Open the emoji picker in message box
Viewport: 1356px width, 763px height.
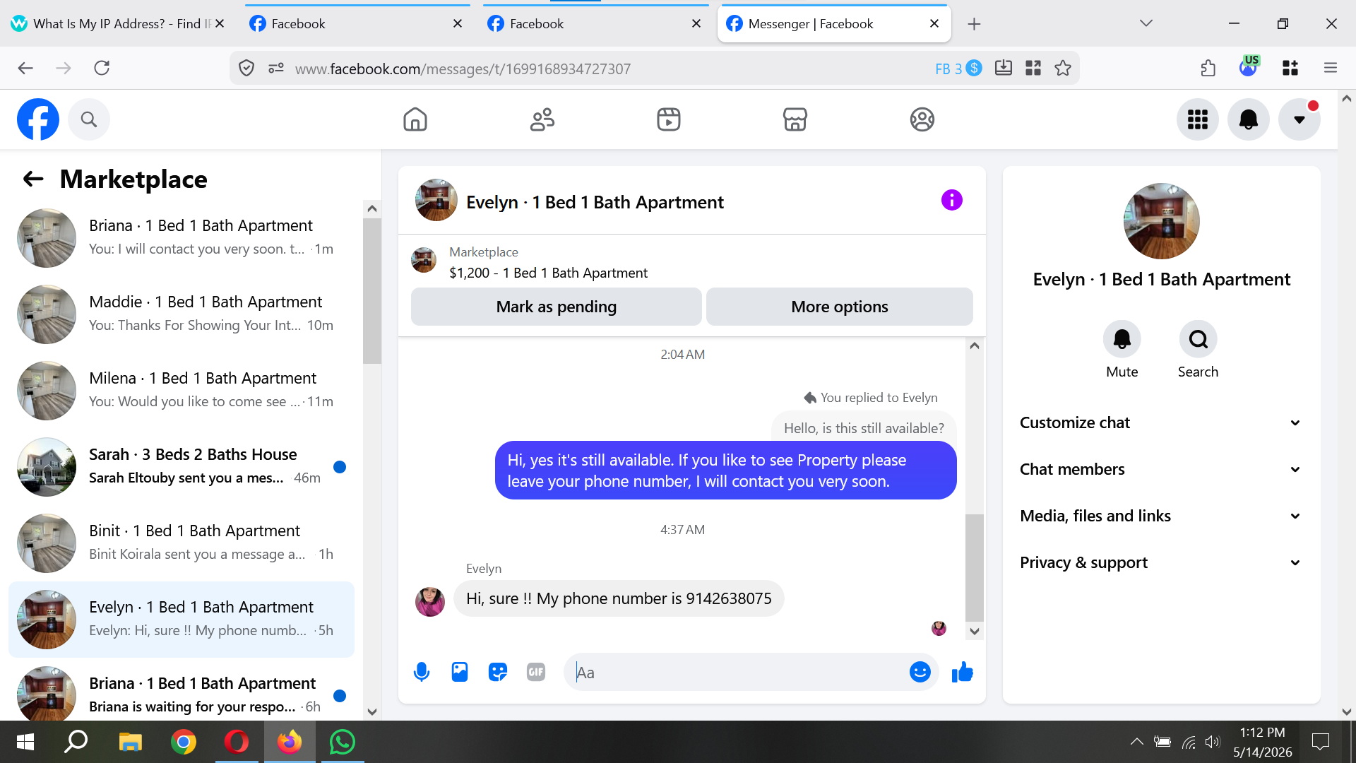pyautogui.click(x=920, y=672)
